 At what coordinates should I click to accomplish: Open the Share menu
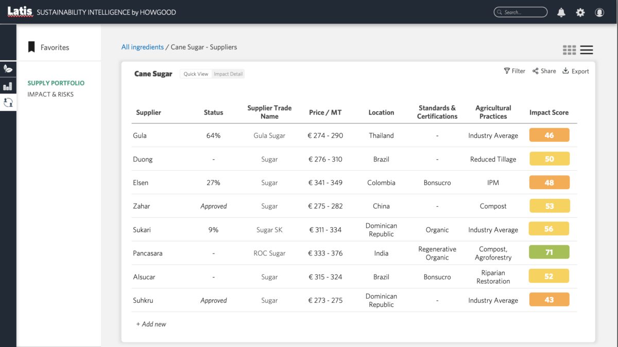pyautogui.click(x=544, y=71)
